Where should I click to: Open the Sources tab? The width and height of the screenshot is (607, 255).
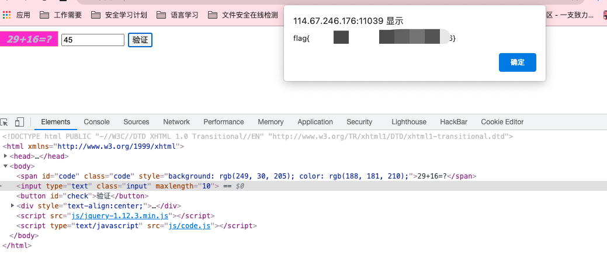click(136, 122)
